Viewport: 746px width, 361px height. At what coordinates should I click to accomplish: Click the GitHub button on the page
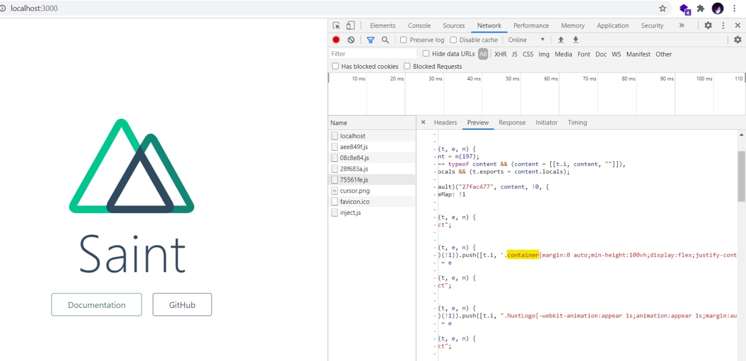(x=182, y=305)
